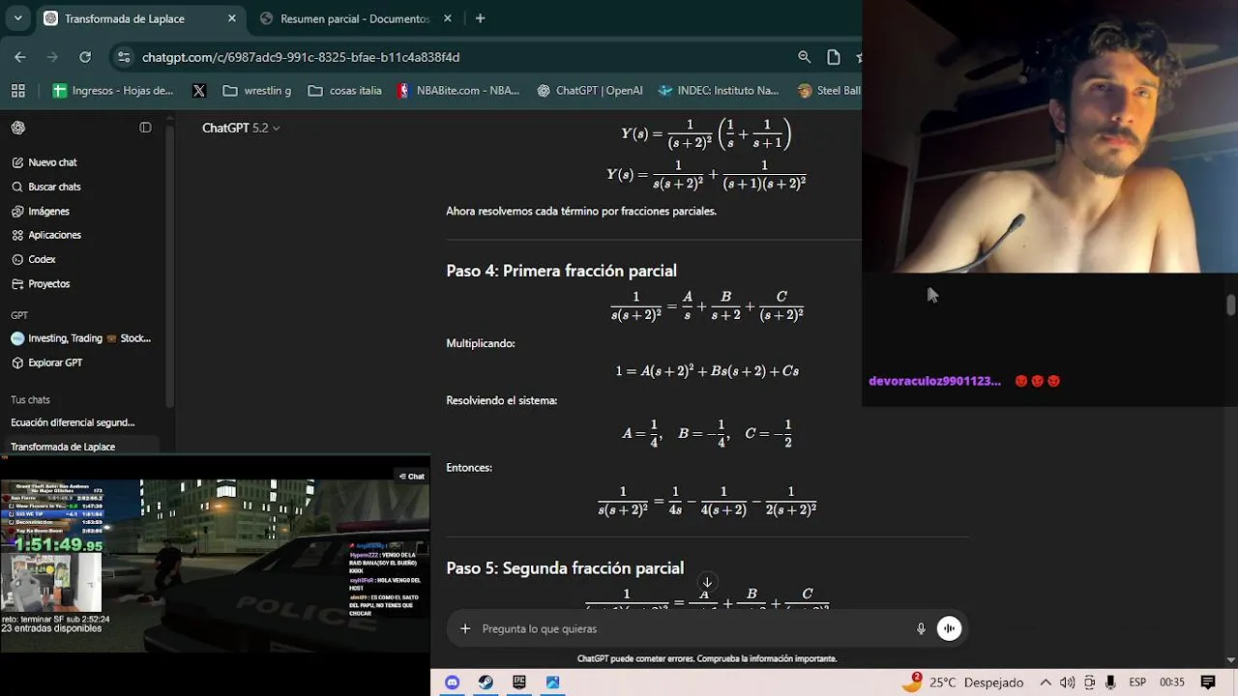
Task: Open the 00:35 clock calendar
Action: point(1172,682)
